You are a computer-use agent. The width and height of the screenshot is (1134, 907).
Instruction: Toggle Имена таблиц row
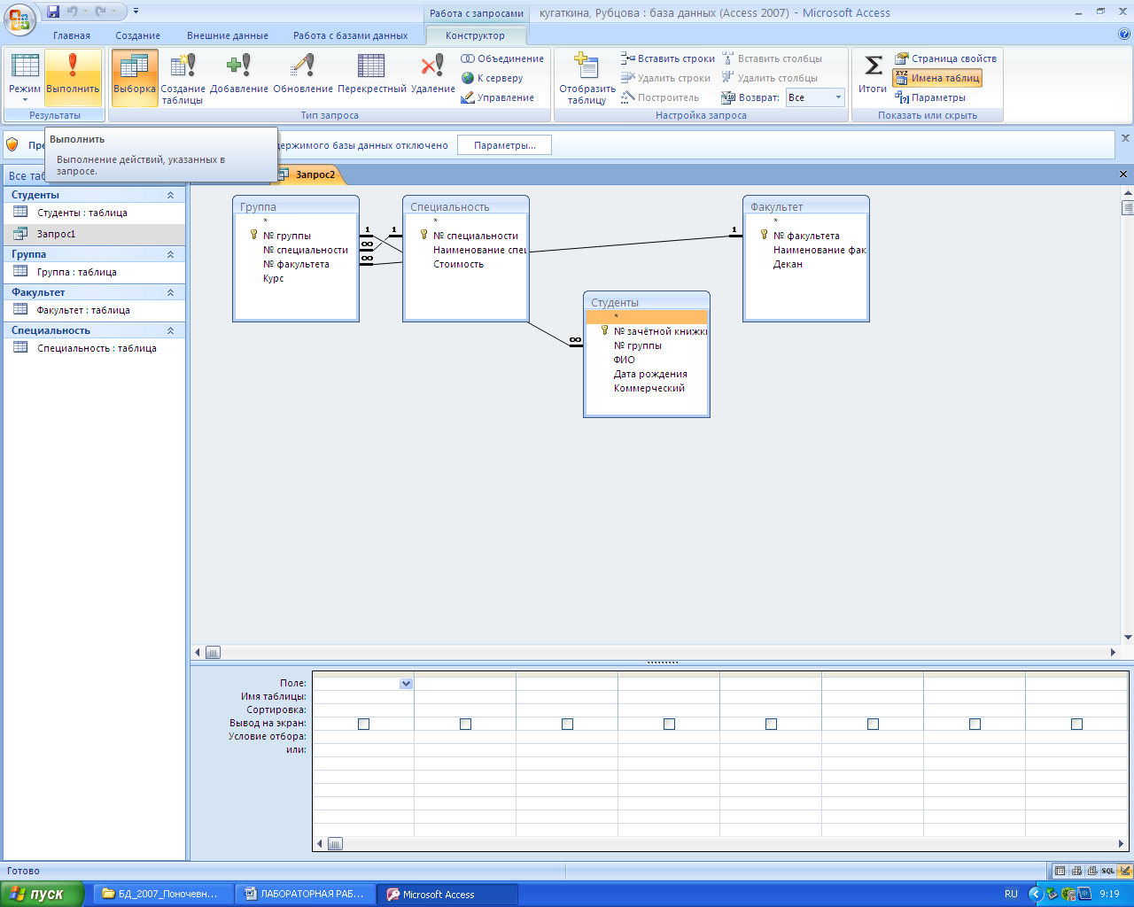click(x=937, y=78)
